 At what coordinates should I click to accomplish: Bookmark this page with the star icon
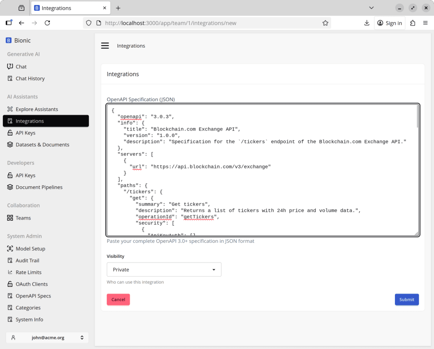pyautogui.click(x=325, y=23)
